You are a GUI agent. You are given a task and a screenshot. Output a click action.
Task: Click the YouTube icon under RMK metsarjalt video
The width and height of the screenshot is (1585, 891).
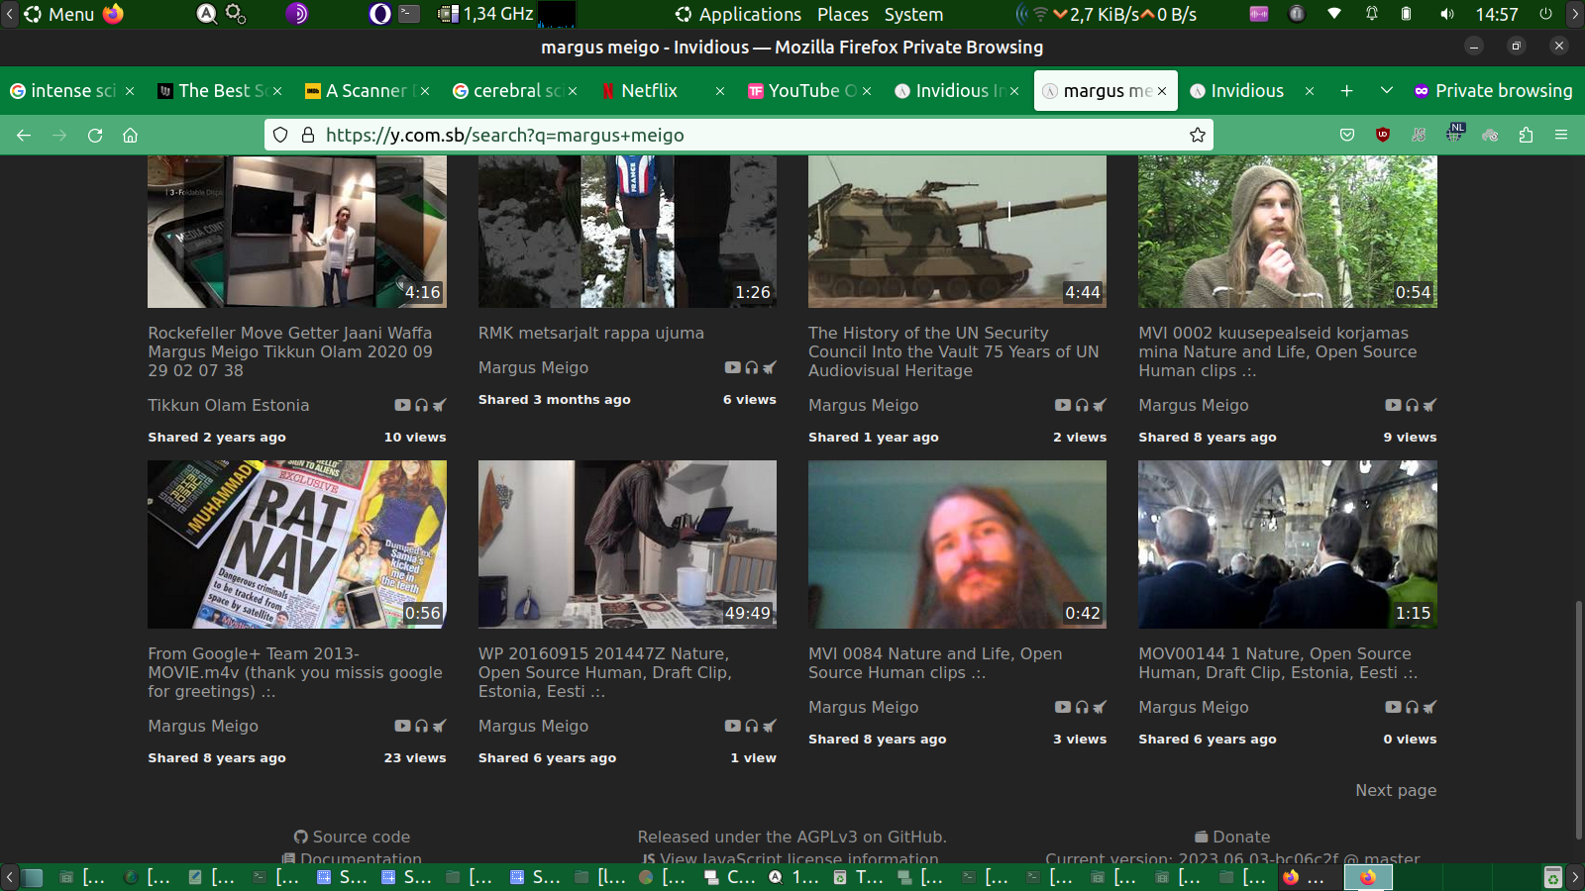coord(732,367)
